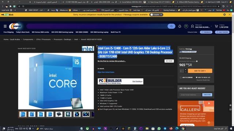Select the CPU cooler thumbnail
Screen dimensions: 234x131
[59, 114]
